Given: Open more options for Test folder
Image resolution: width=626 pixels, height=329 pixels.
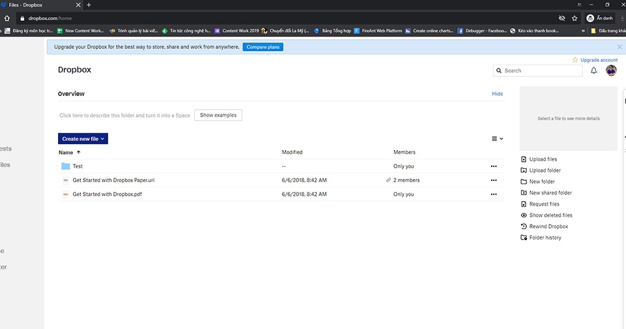Looking at the screenshot, I should [x=494, y=166].
